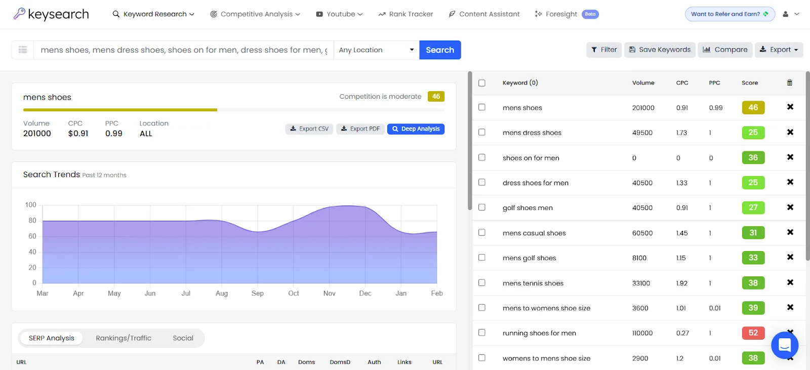Viewport: 810px width, 370px height.
Task: Delete mens to womens shoe size row
Action: (790, 307)
